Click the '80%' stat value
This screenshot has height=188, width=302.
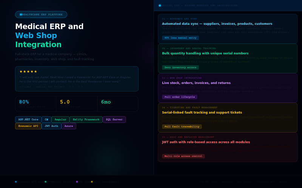(x=24, y=102)
